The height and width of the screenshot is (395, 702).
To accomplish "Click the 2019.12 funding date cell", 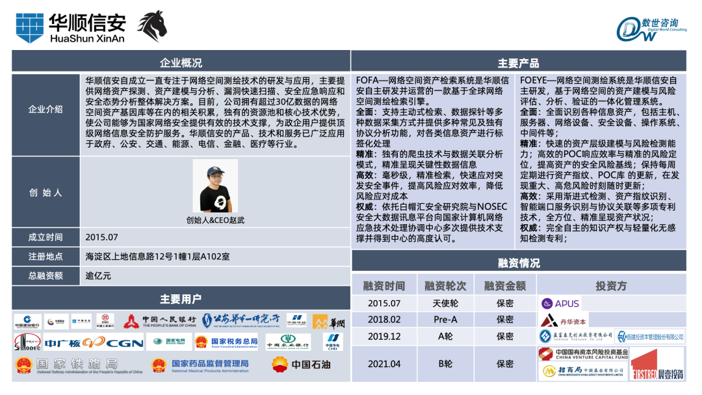I will coord(384,336).
